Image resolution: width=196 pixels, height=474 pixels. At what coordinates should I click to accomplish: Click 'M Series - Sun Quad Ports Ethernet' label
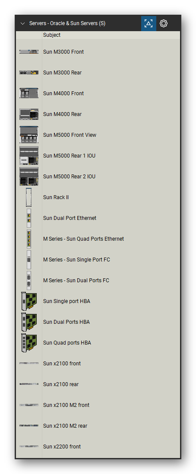point(83,239)
